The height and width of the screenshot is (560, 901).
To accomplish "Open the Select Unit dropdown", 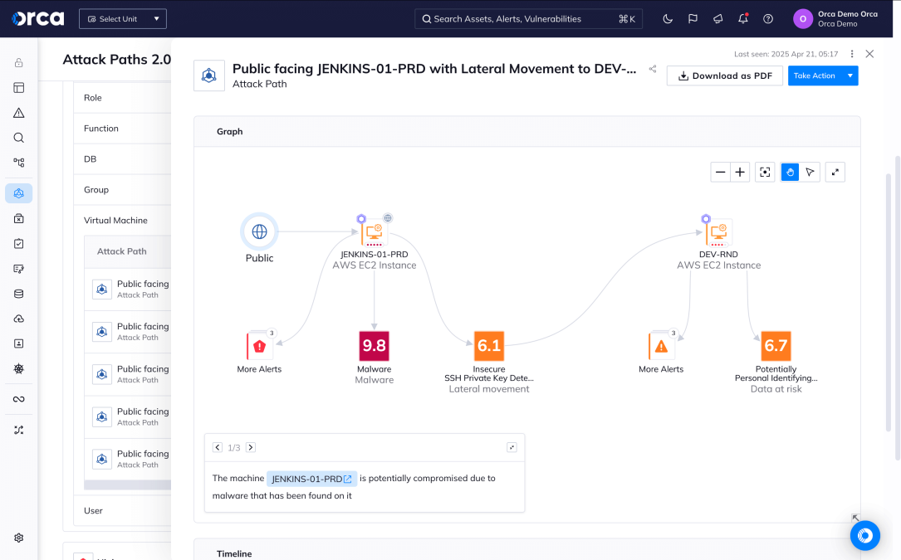I will 123,19.
